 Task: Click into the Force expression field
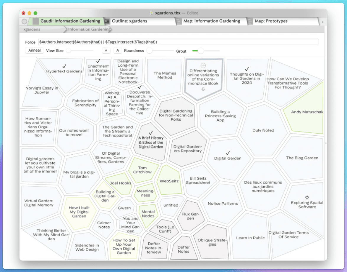pyautogui.click(x=178, y=42)
